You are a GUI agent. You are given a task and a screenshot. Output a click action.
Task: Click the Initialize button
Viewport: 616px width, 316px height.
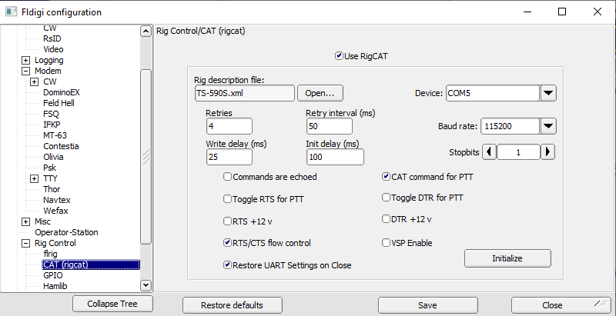507,259
